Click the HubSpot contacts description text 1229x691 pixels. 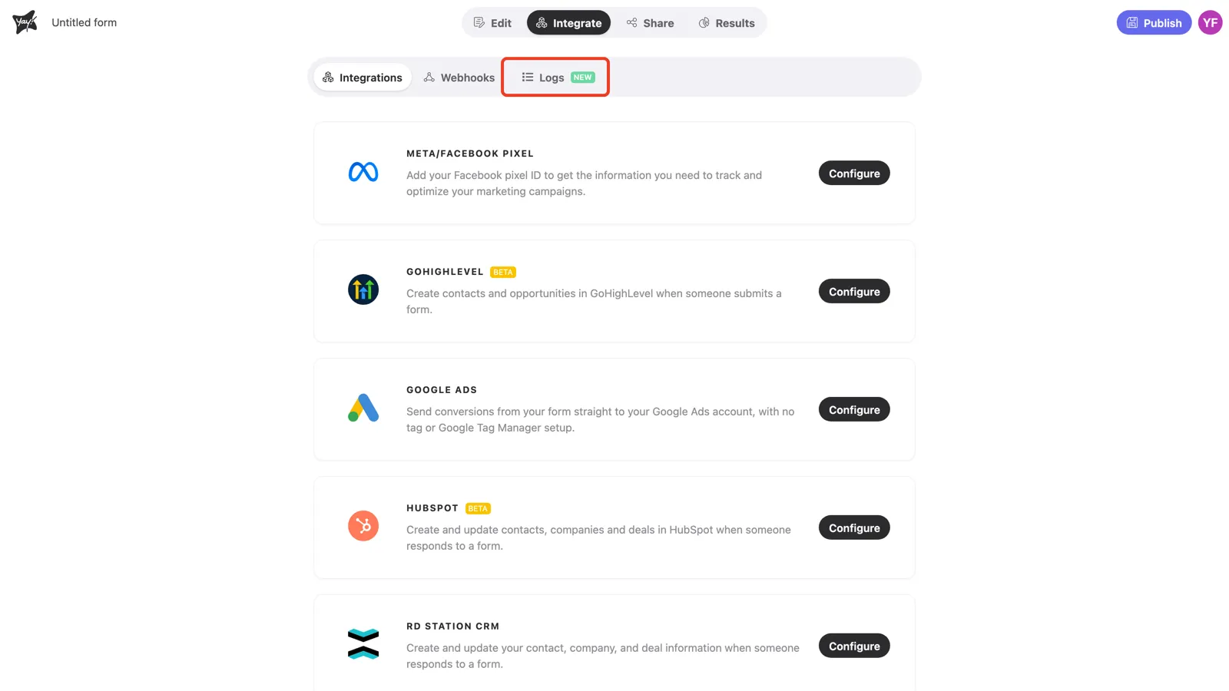598,538
